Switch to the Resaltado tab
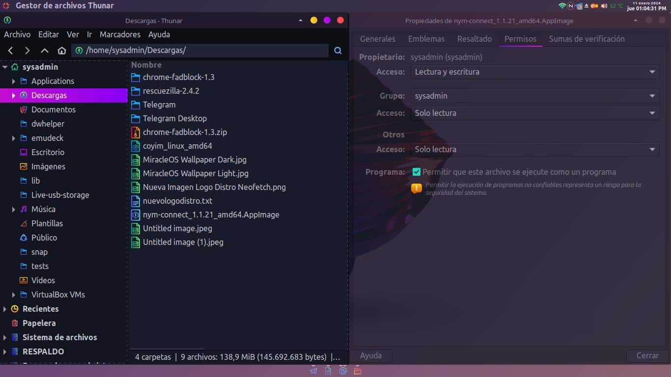Viewport: 671px width, 377px height. [475, 39]
